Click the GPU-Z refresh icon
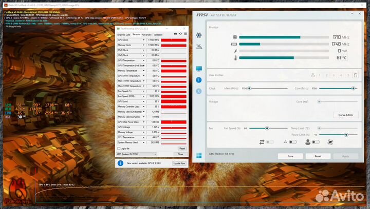This screenshot has height=209, width=370. pos(180,34)
